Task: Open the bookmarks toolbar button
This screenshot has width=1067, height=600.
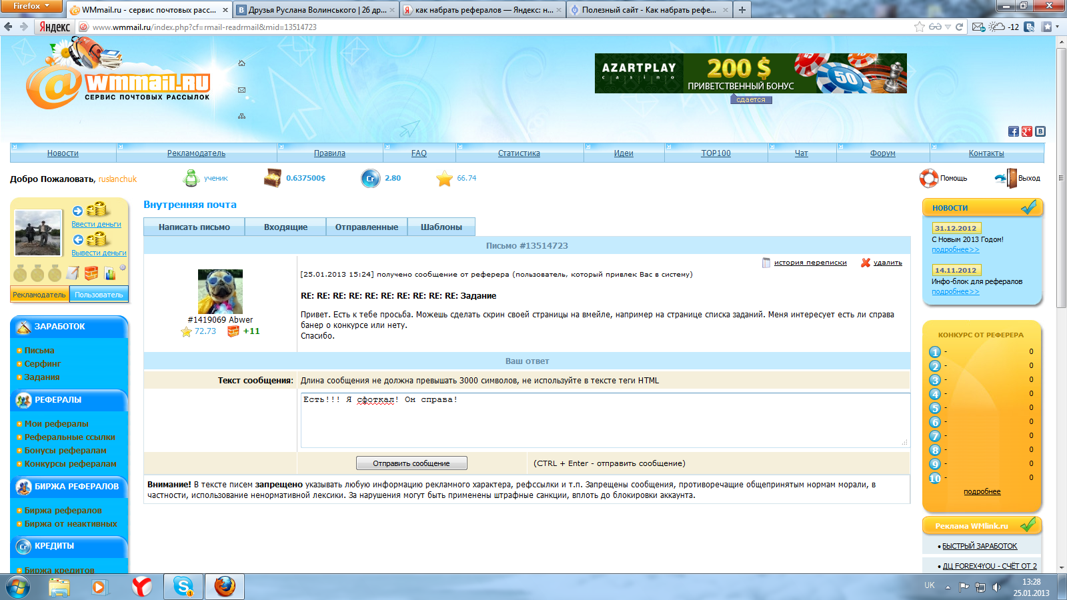Action: [1047, 27]
